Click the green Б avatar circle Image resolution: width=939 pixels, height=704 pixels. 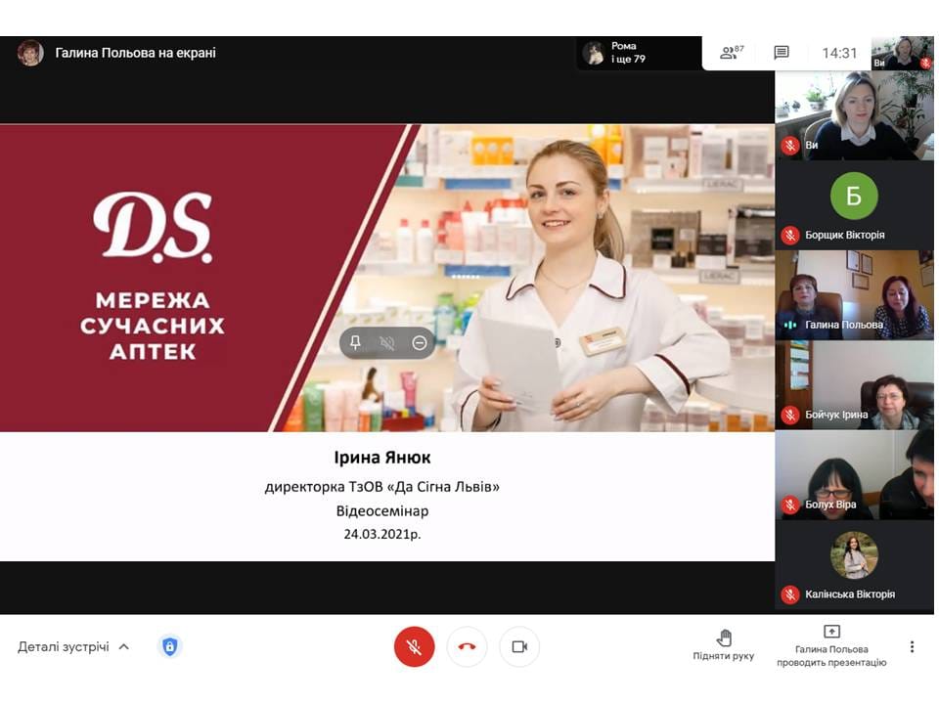click(x=854, y=196)
